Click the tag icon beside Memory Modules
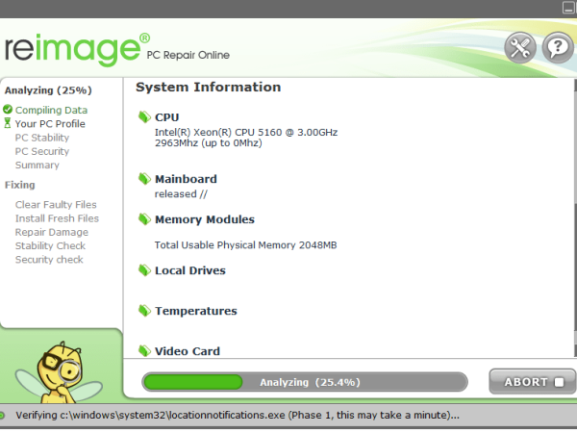 point(144,219)
